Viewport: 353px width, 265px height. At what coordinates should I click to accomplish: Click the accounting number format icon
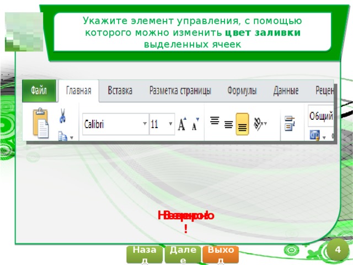point(315,135)
